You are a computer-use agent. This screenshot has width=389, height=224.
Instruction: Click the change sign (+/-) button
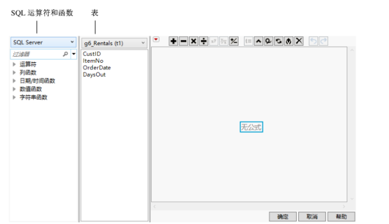pos(234,41)
